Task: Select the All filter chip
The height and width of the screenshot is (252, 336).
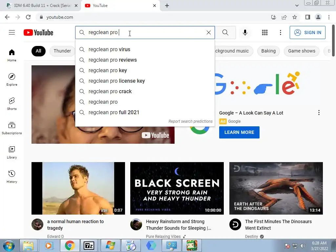Action: pos(38,51)
